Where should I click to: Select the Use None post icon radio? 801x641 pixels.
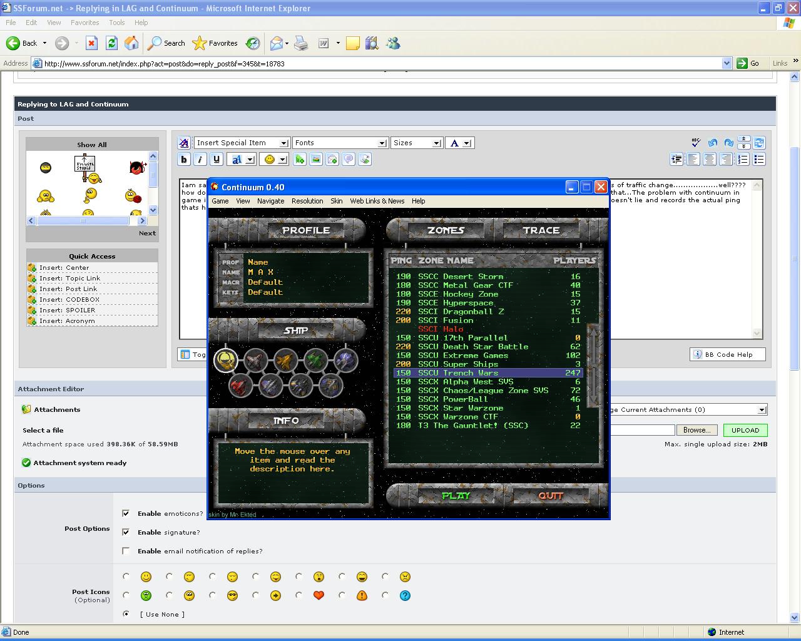pos(126,614)
